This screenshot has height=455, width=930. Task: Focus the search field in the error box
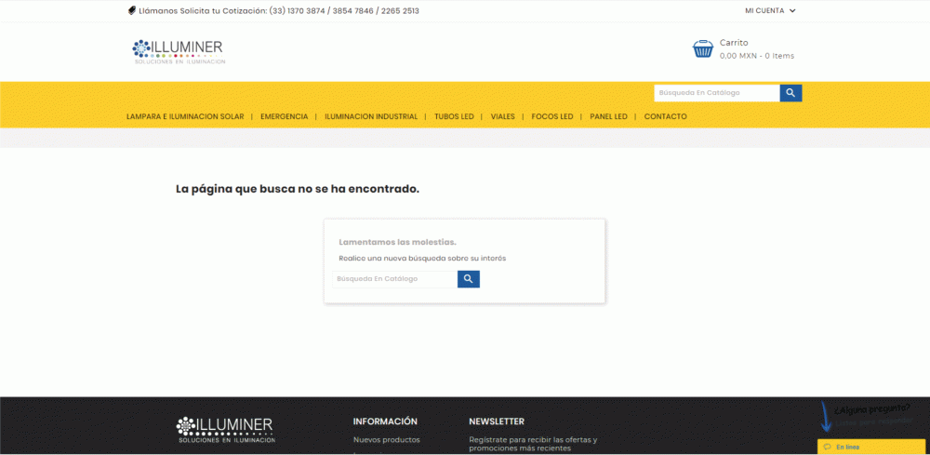coord(395,279)
